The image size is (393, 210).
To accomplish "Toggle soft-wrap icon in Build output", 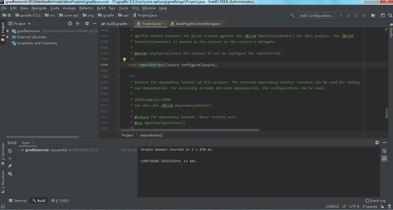I will click(x=384, y=151).
